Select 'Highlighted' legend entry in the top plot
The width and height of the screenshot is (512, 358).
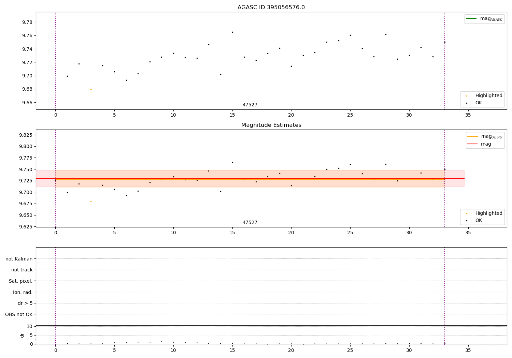click(489, 96)
